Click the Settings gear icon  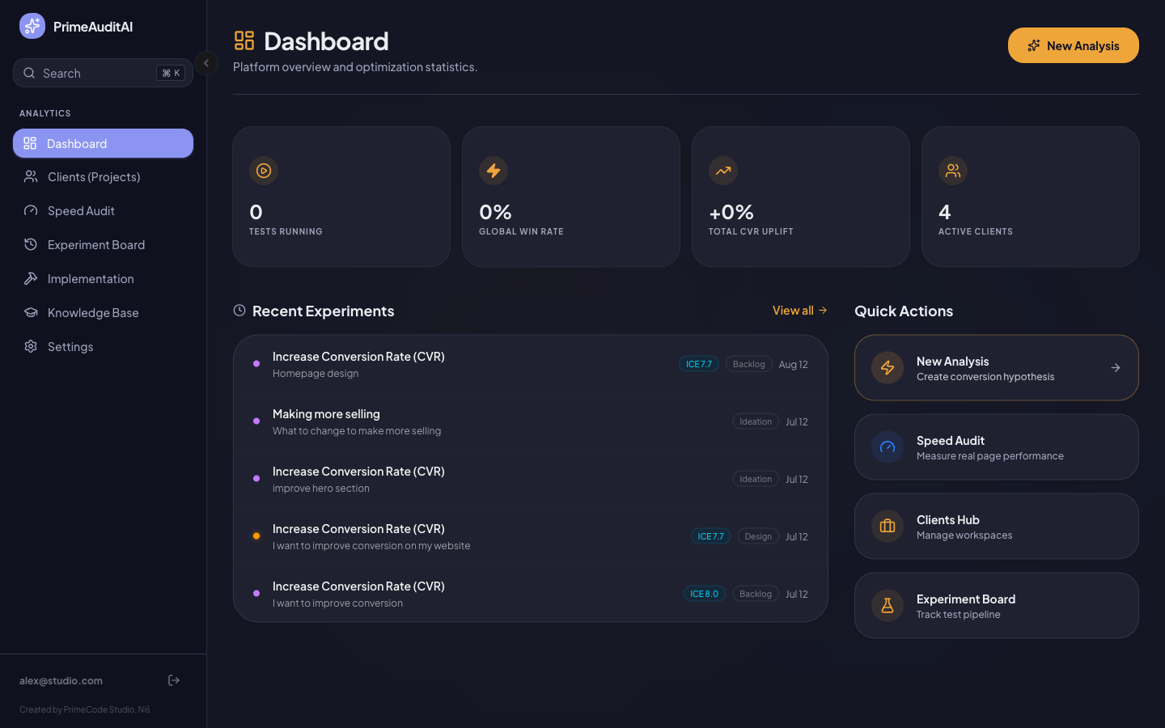[31, 346]
